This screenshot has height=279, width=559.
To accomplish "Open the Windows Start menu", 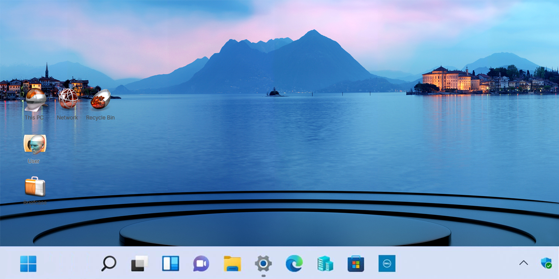I will tap(28, 264).
